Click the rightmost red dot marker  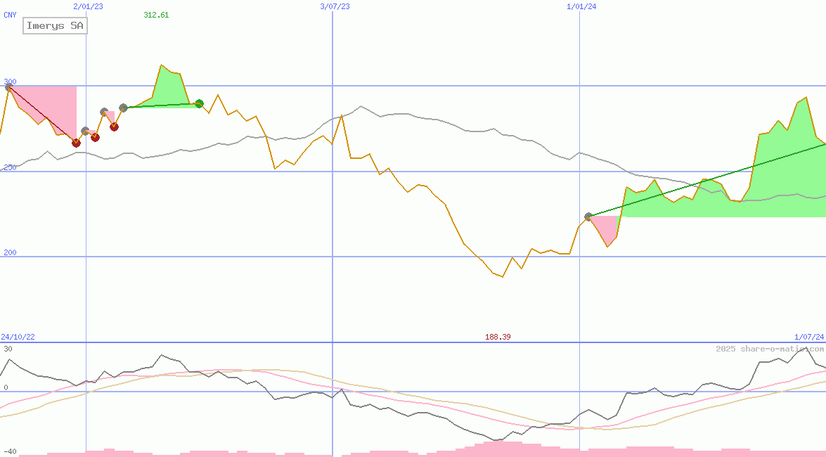coord(114,127)
